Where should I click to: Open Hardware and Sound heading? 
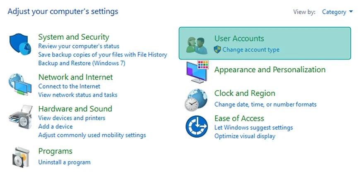75,109
